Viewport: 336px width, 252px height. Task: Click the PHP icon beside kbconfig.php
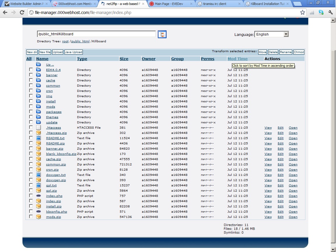click(38, 211)
